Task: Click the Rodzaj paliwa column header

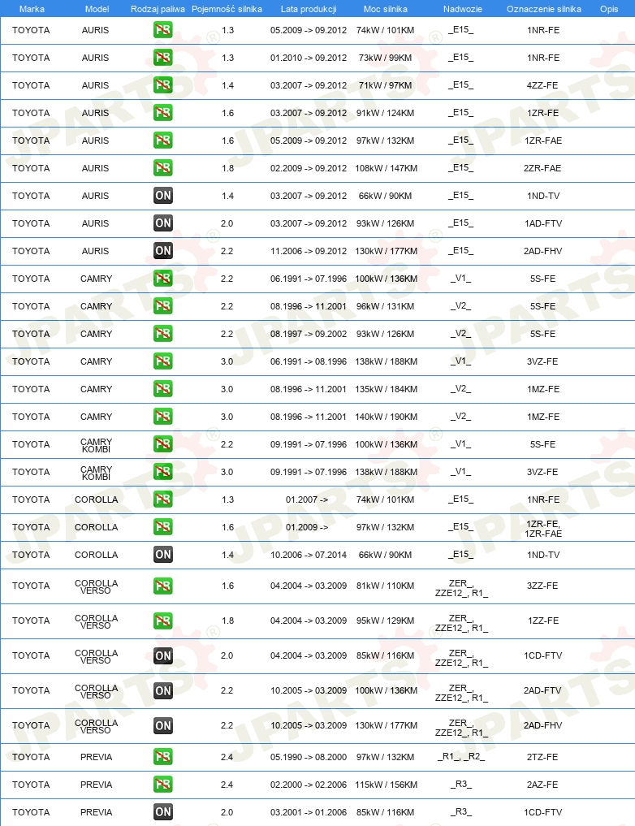Action: 158,9
